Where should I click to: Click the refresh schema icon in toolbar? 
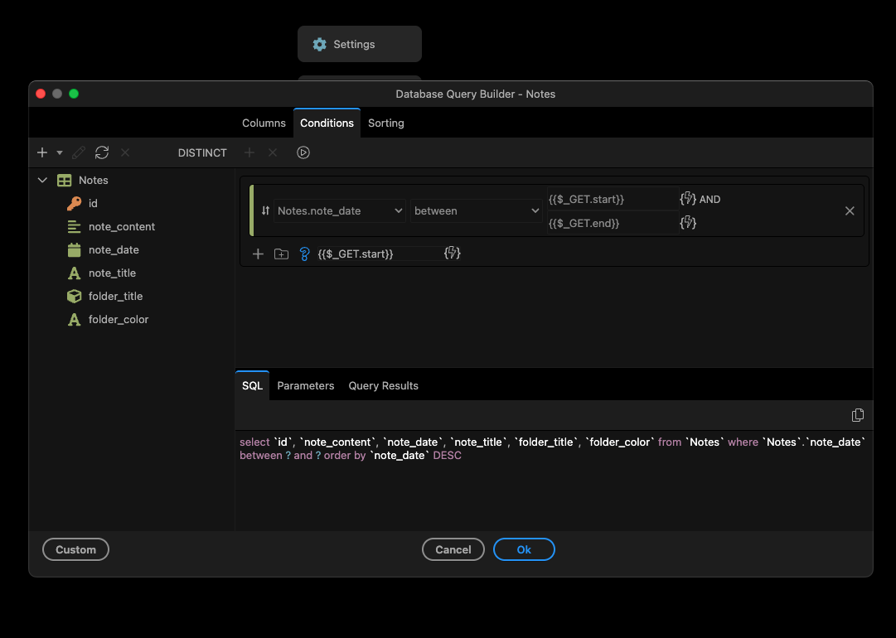[102, 152]
